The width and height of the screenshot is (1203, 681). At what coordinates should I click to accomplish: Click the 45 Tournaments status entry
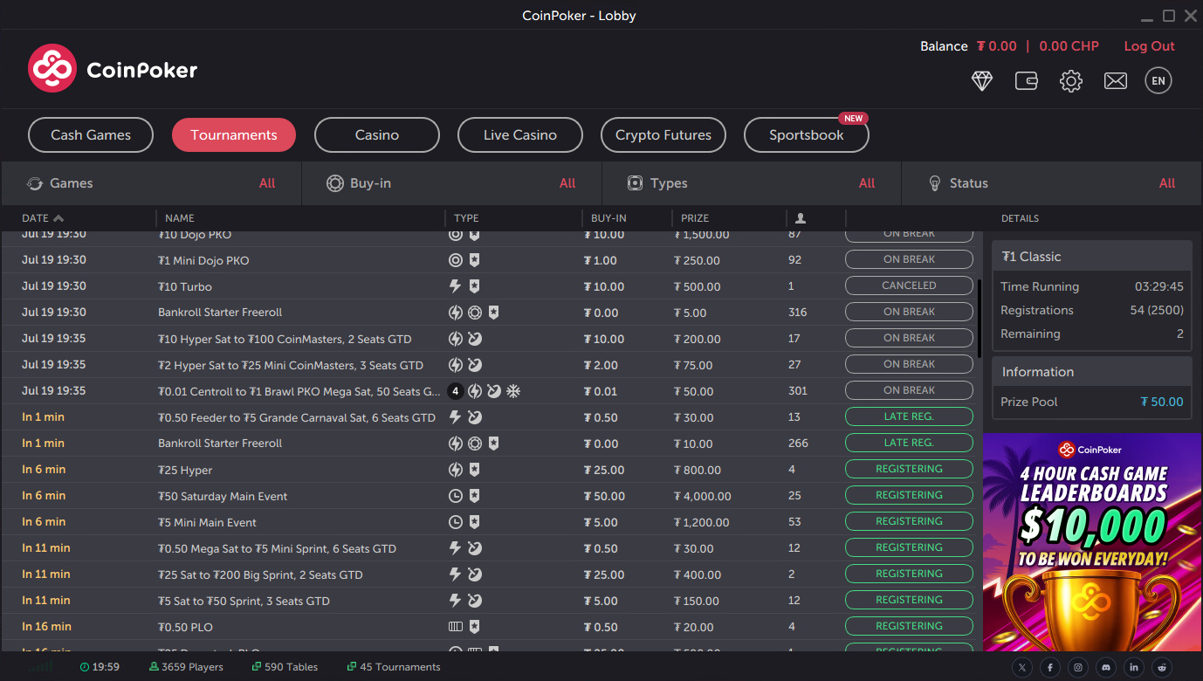pyautogui.click(x=394, y=667)
